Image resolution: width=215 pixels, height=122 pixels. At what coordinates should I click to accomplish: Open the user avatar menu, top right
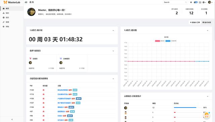point(210,2)
